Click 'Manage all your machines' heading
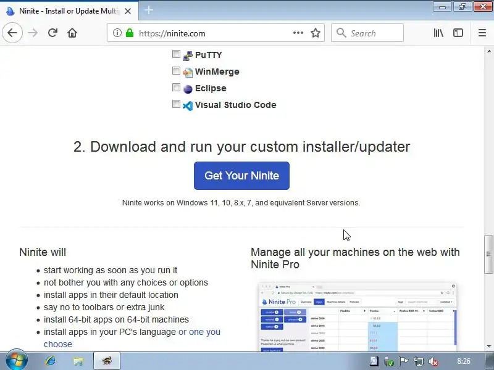Screen dimensions: 494x370 click(355, 258)
